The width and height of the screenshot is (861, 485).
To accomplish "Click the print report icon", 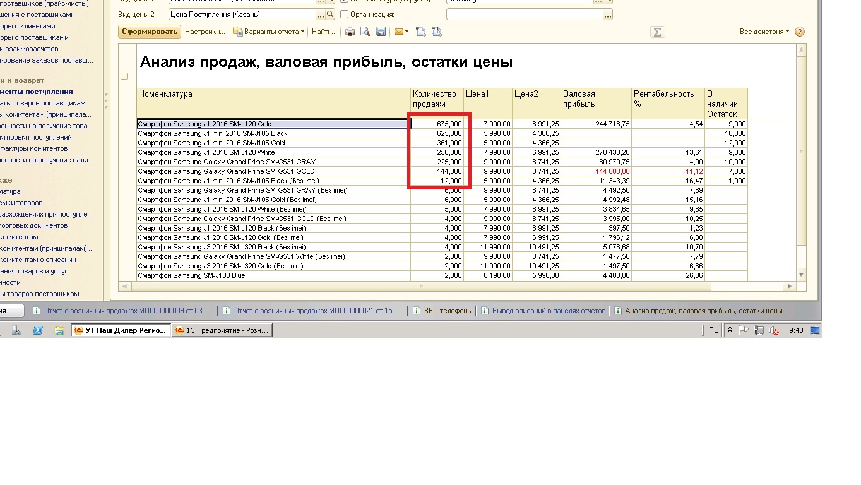I will (350, 32).
